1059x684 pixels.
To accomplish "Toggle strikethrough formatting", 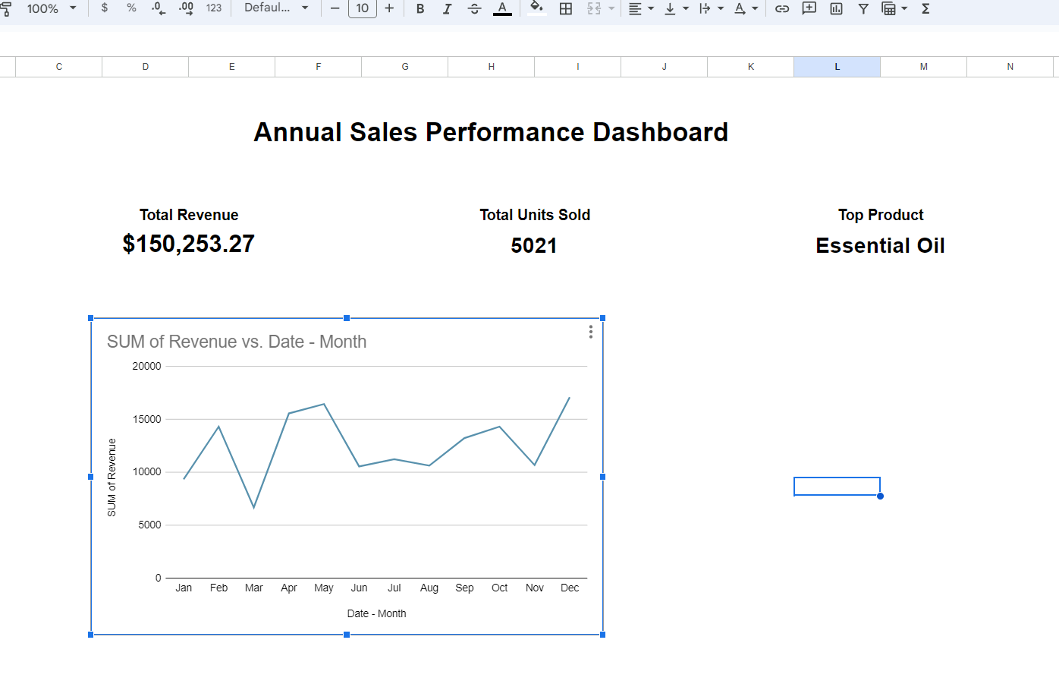I will click(x=475, y=8).
